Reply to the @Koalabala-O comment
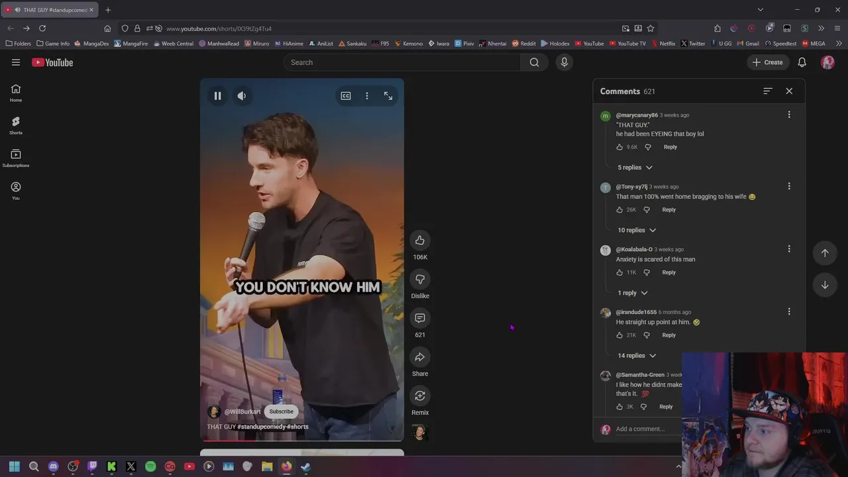This screenshot has width=848, height=477. pos(669,272)
